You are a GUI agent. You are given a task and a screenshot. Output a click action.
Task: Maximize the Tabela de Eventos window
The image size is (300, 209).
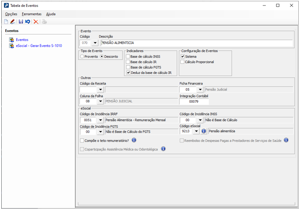[x=278, y=6]
